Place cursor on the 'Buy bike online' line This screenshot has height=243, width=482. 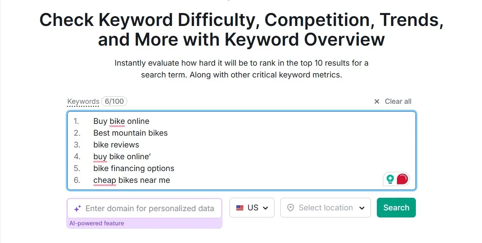coord(121,121)
